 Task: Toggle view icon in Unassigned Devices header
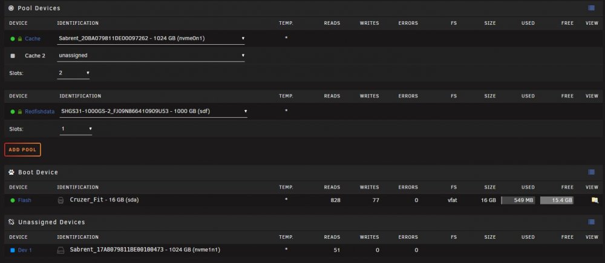point(591,222)
